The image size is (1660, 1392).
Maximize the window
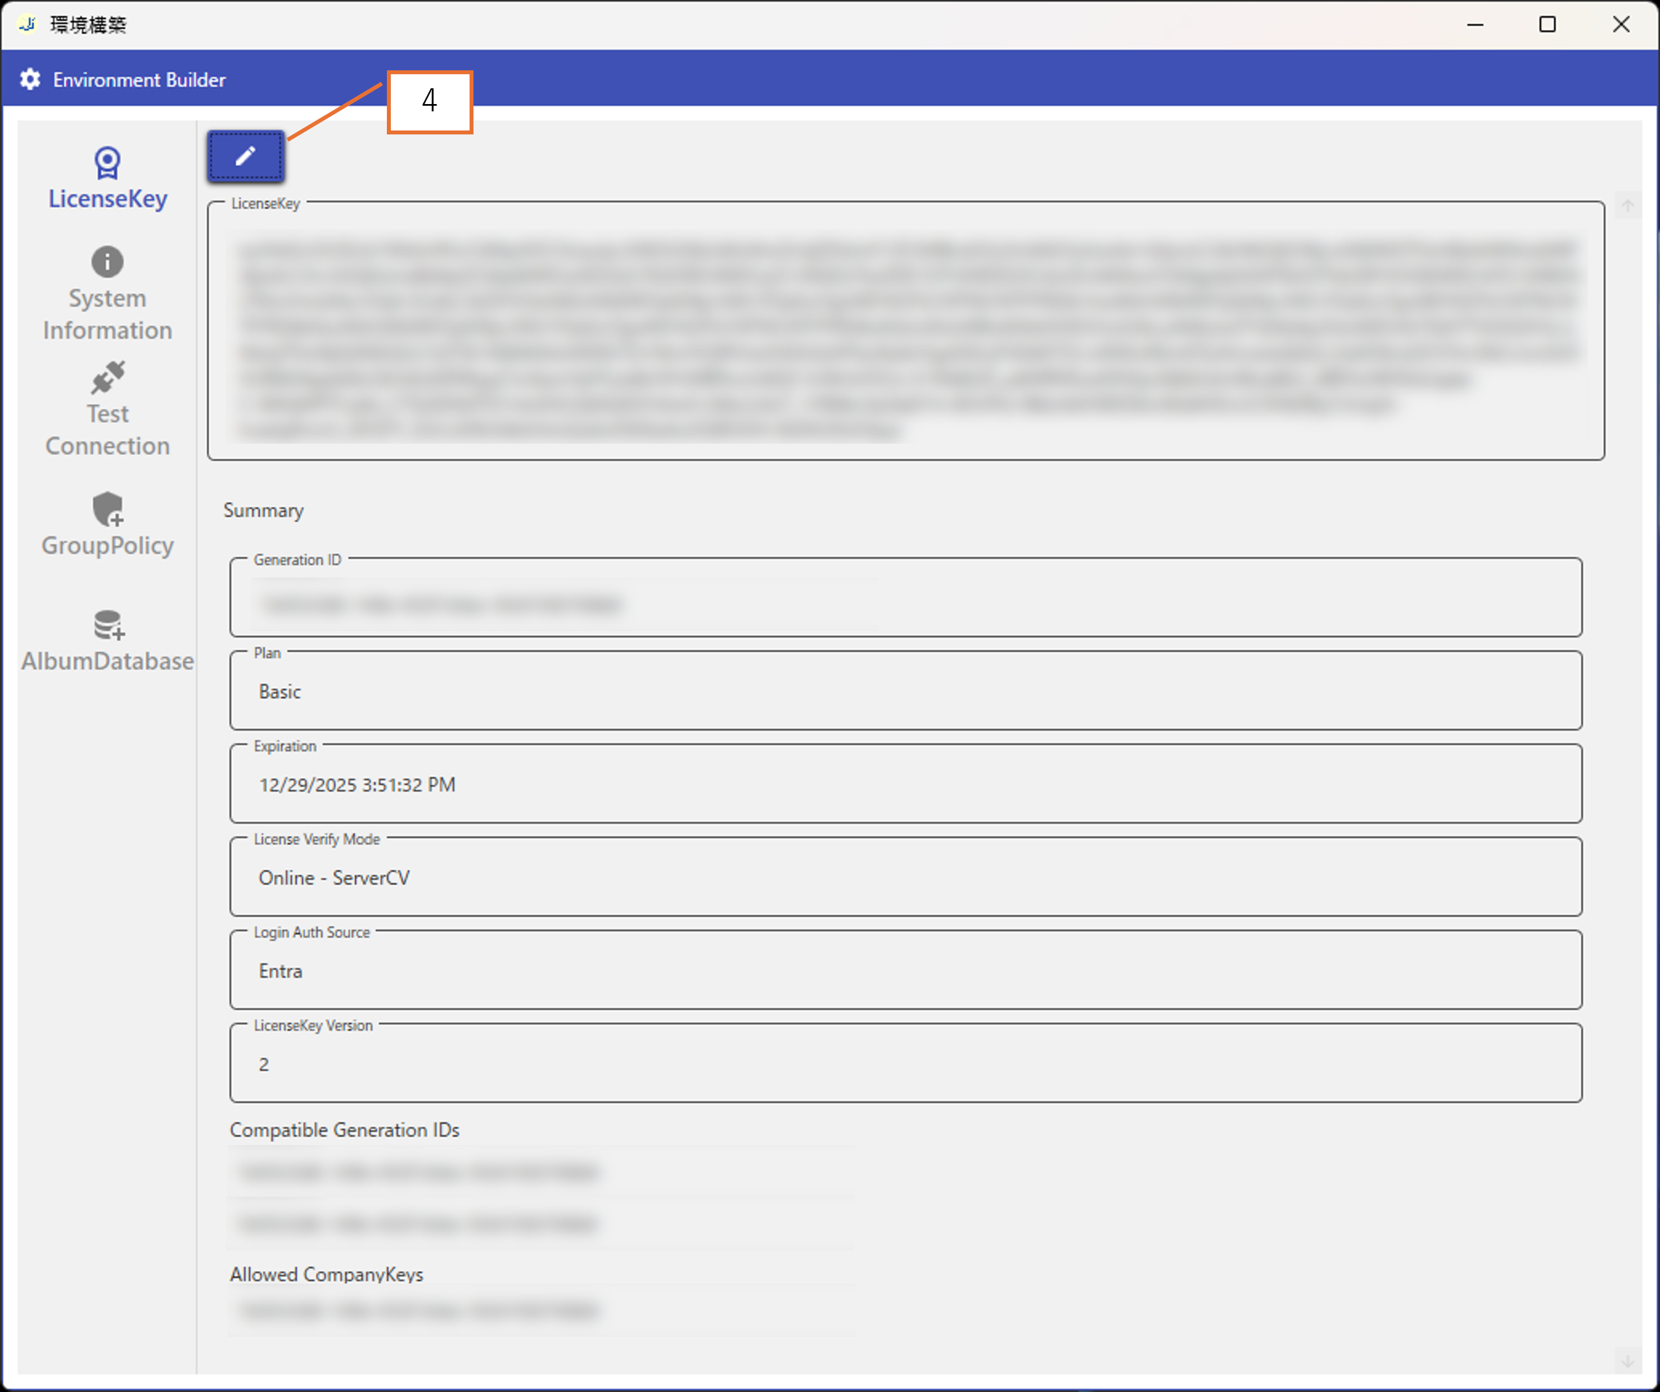pyautogui.click(x=1547, y=25)
